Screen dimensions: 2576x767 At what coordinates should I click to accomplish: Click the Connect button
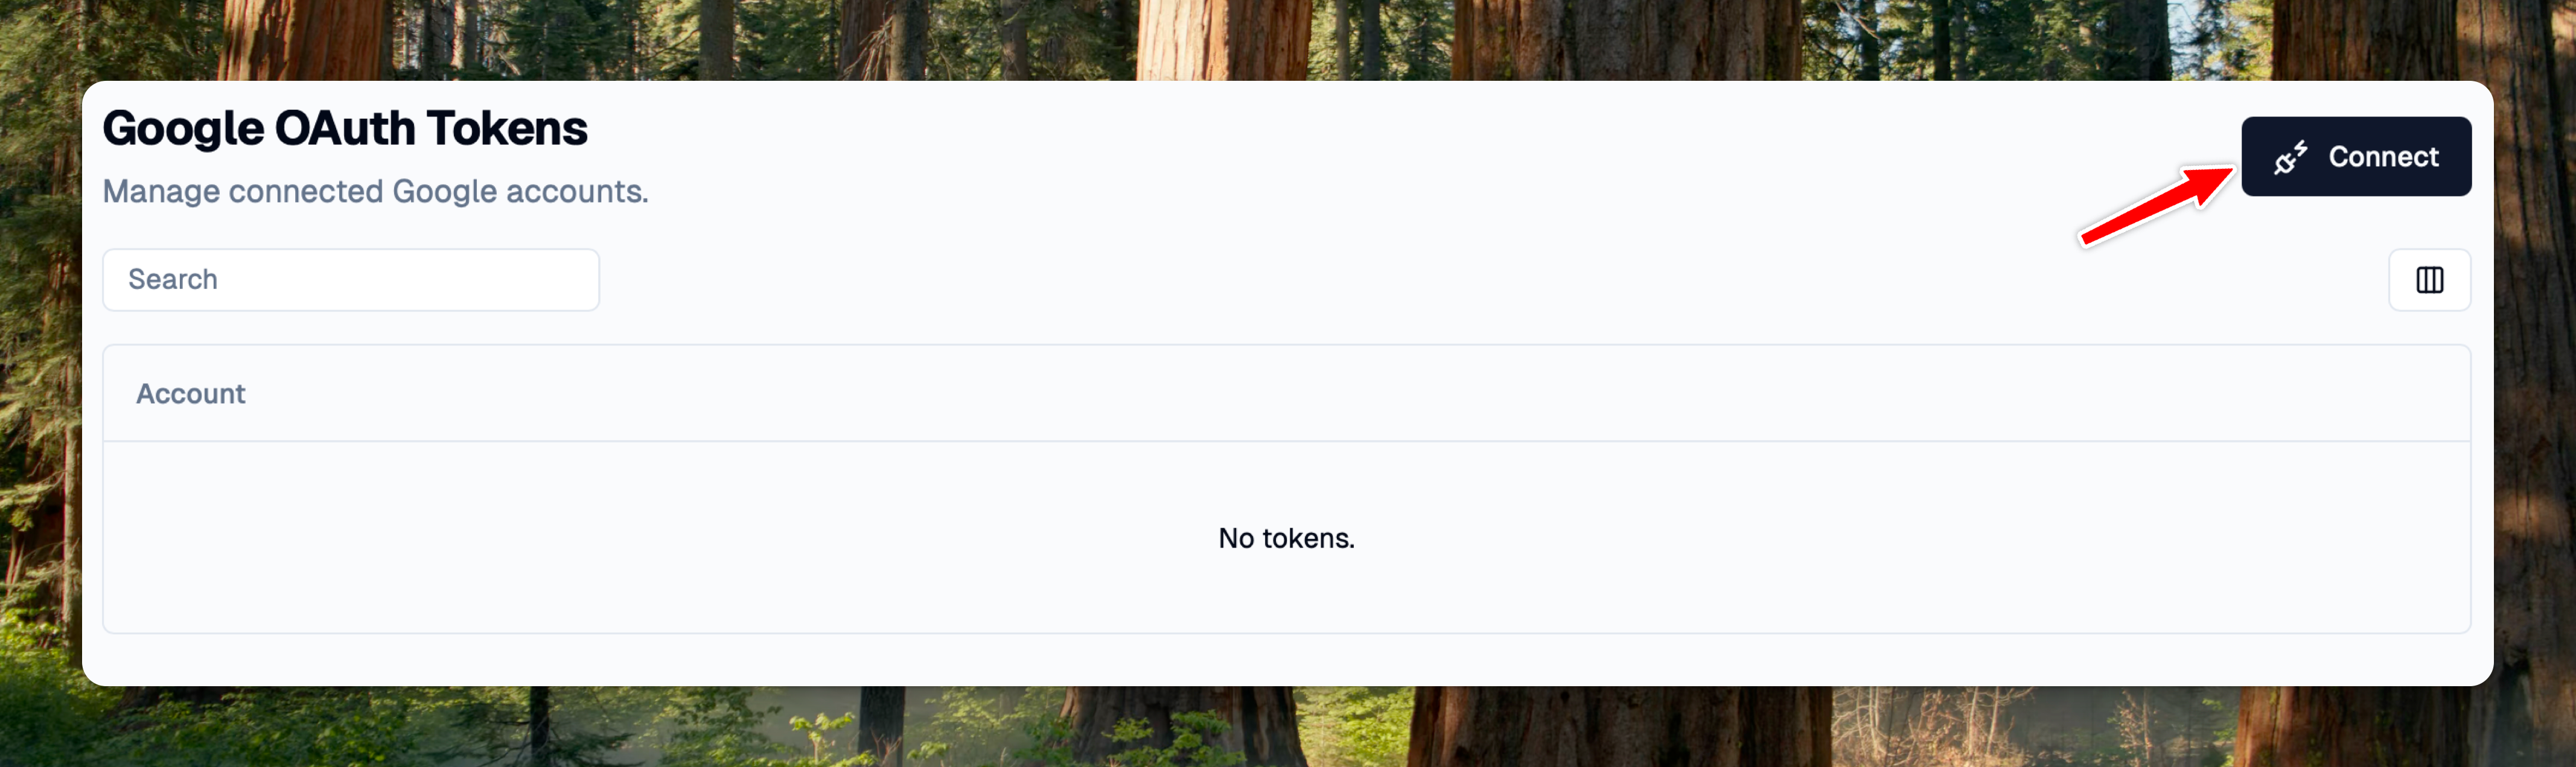[2355, 157]
